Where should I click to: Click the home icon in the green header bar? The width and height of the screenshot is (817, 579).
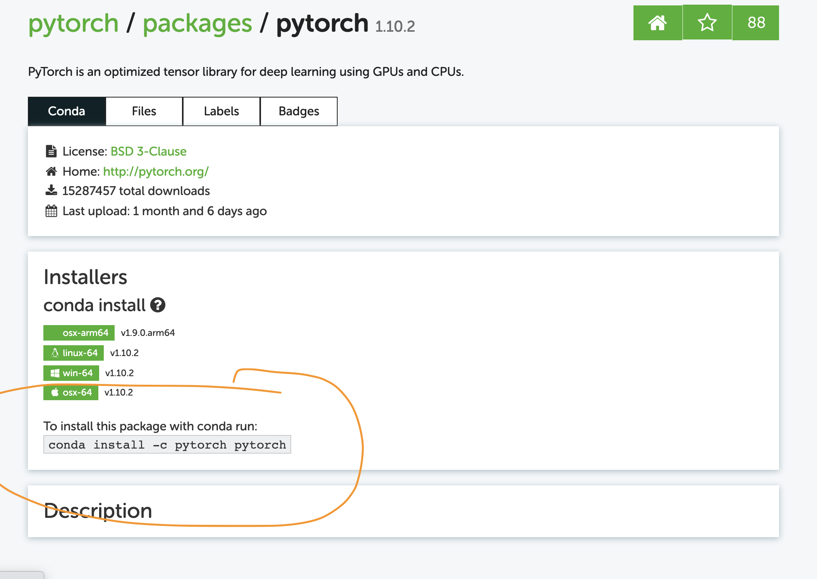(x=657, y=23)
